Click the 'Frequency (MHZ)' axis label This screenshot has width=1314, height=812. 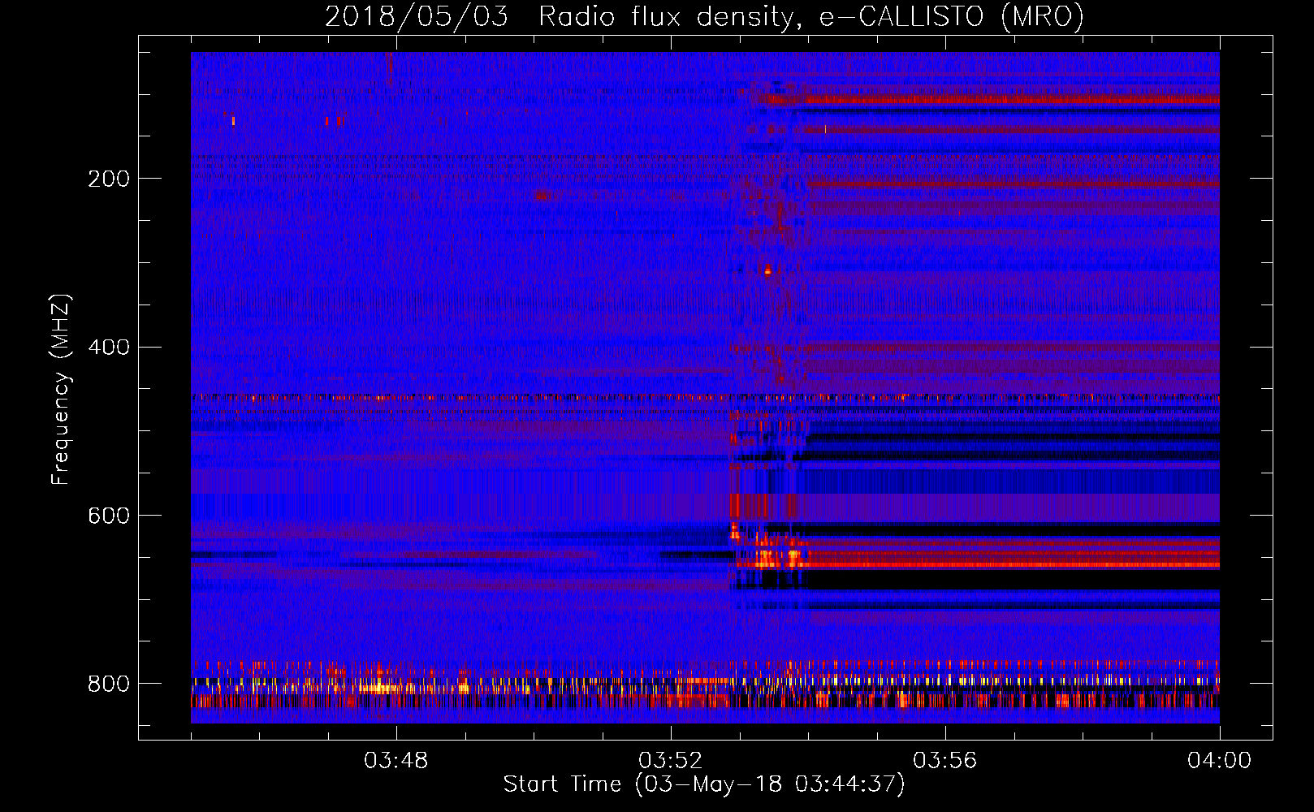(61, 390)
